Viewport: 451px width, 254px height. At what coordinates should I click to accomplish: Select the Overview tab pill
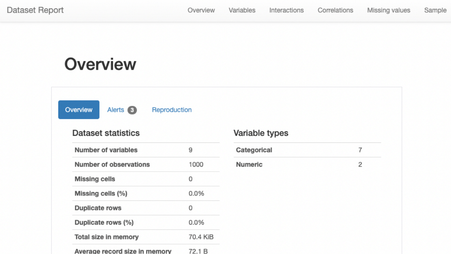[x=79, y=110]
